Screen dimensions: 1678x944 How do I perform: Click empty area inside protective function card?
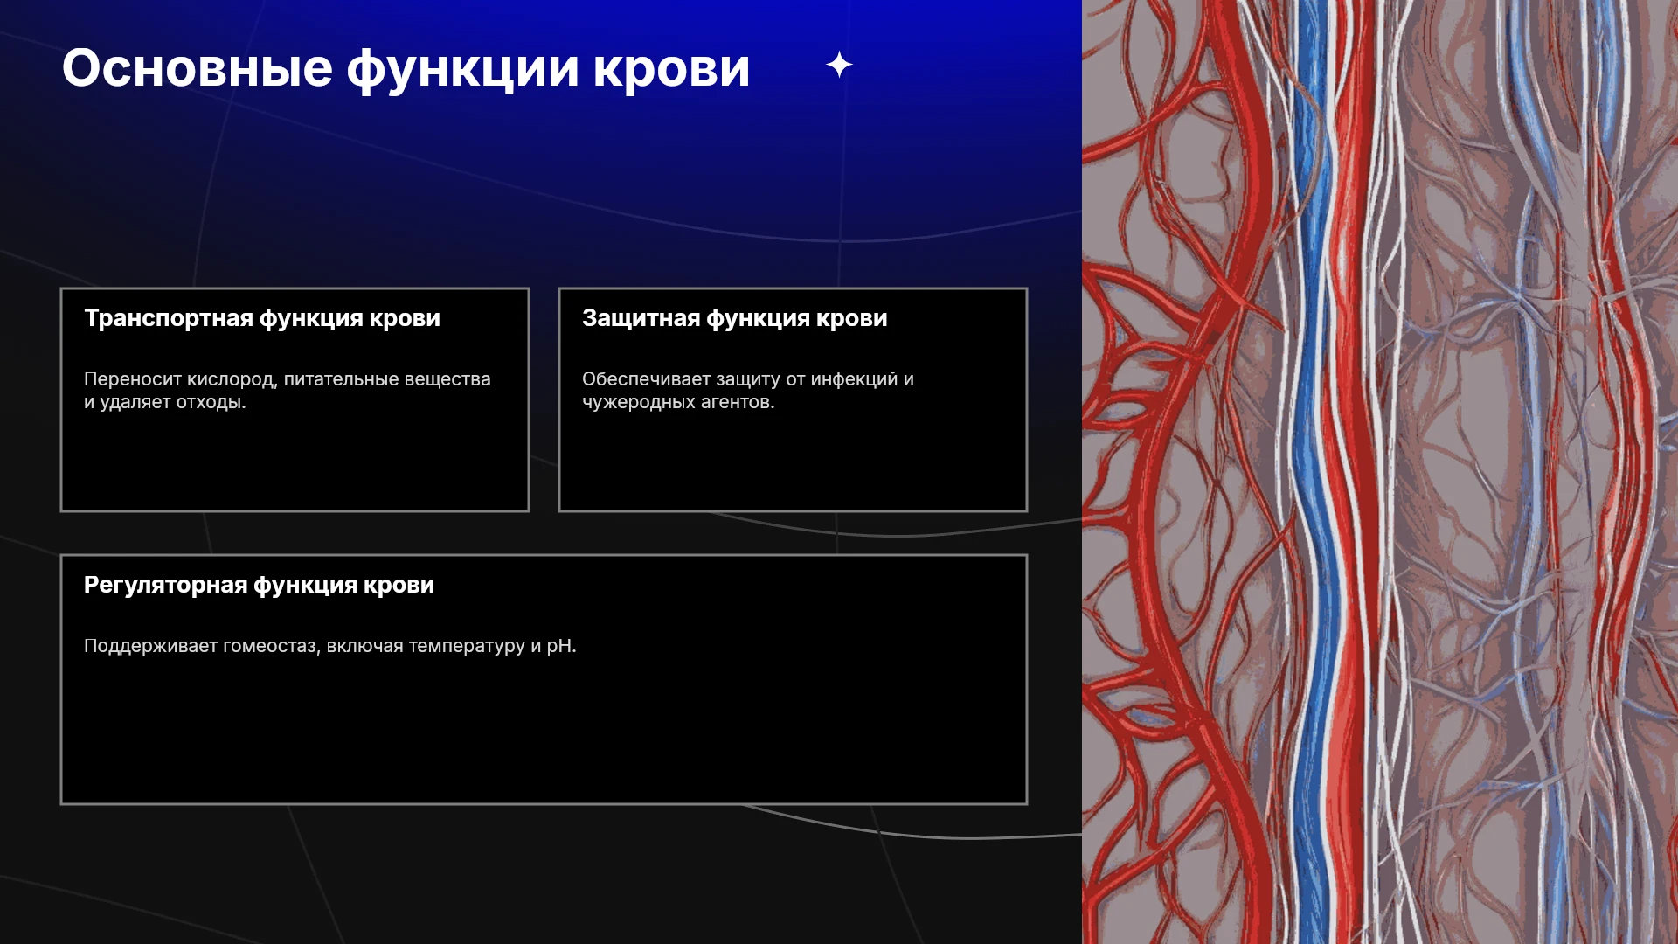[x=793, y=462]
